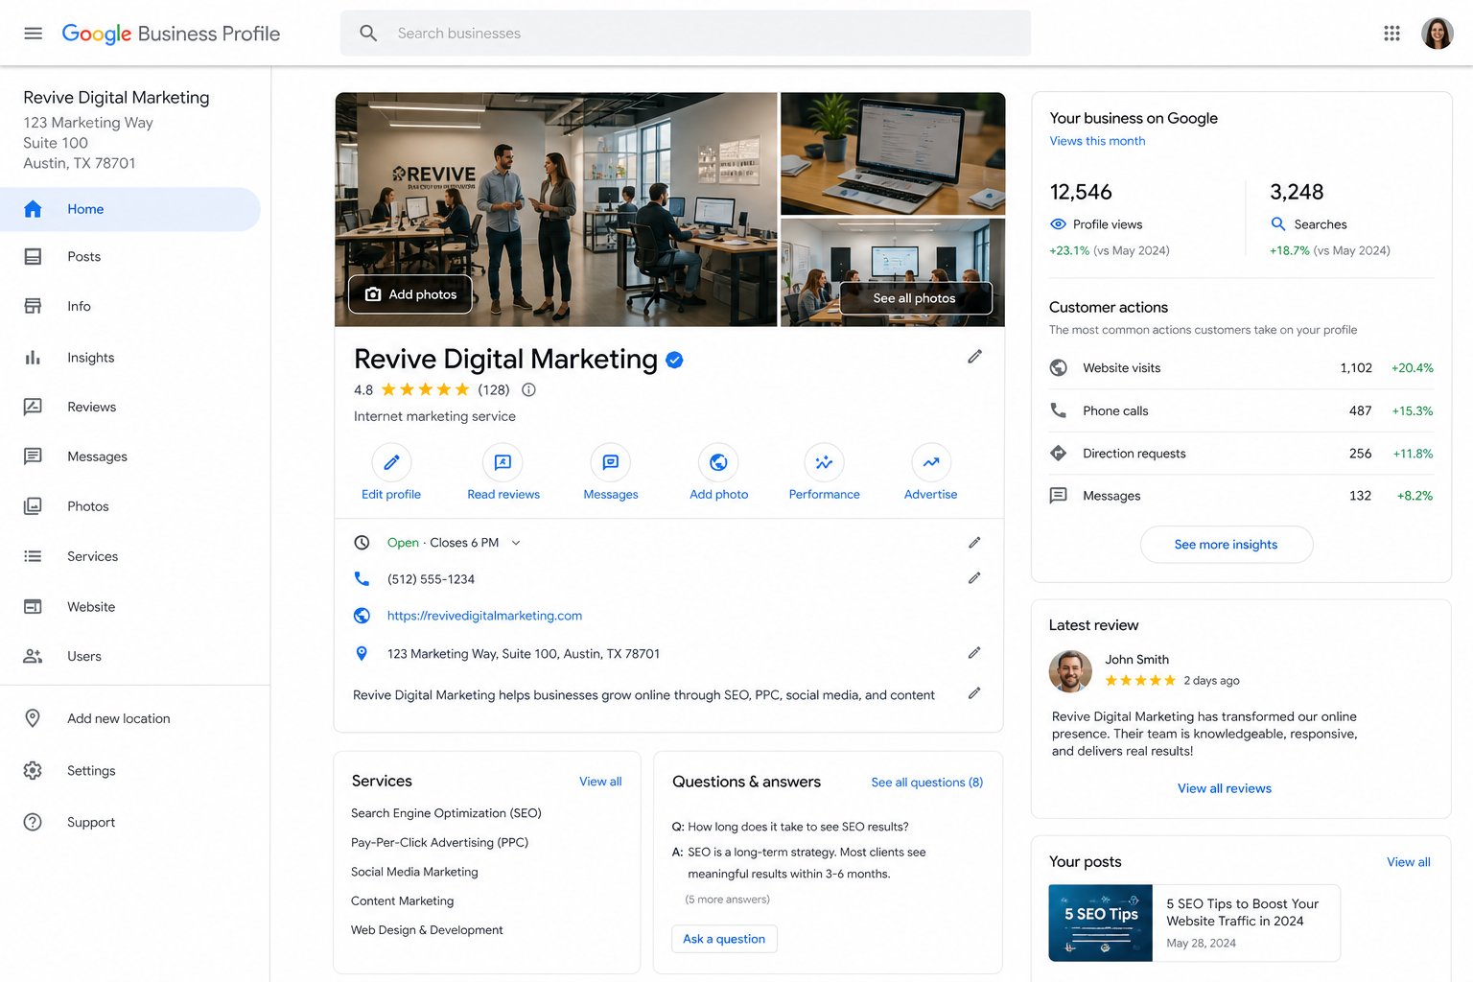Viewport: 1473px width, 982px height.
Task: Edit phone number with pencil icon
Action: pos(974,578)
